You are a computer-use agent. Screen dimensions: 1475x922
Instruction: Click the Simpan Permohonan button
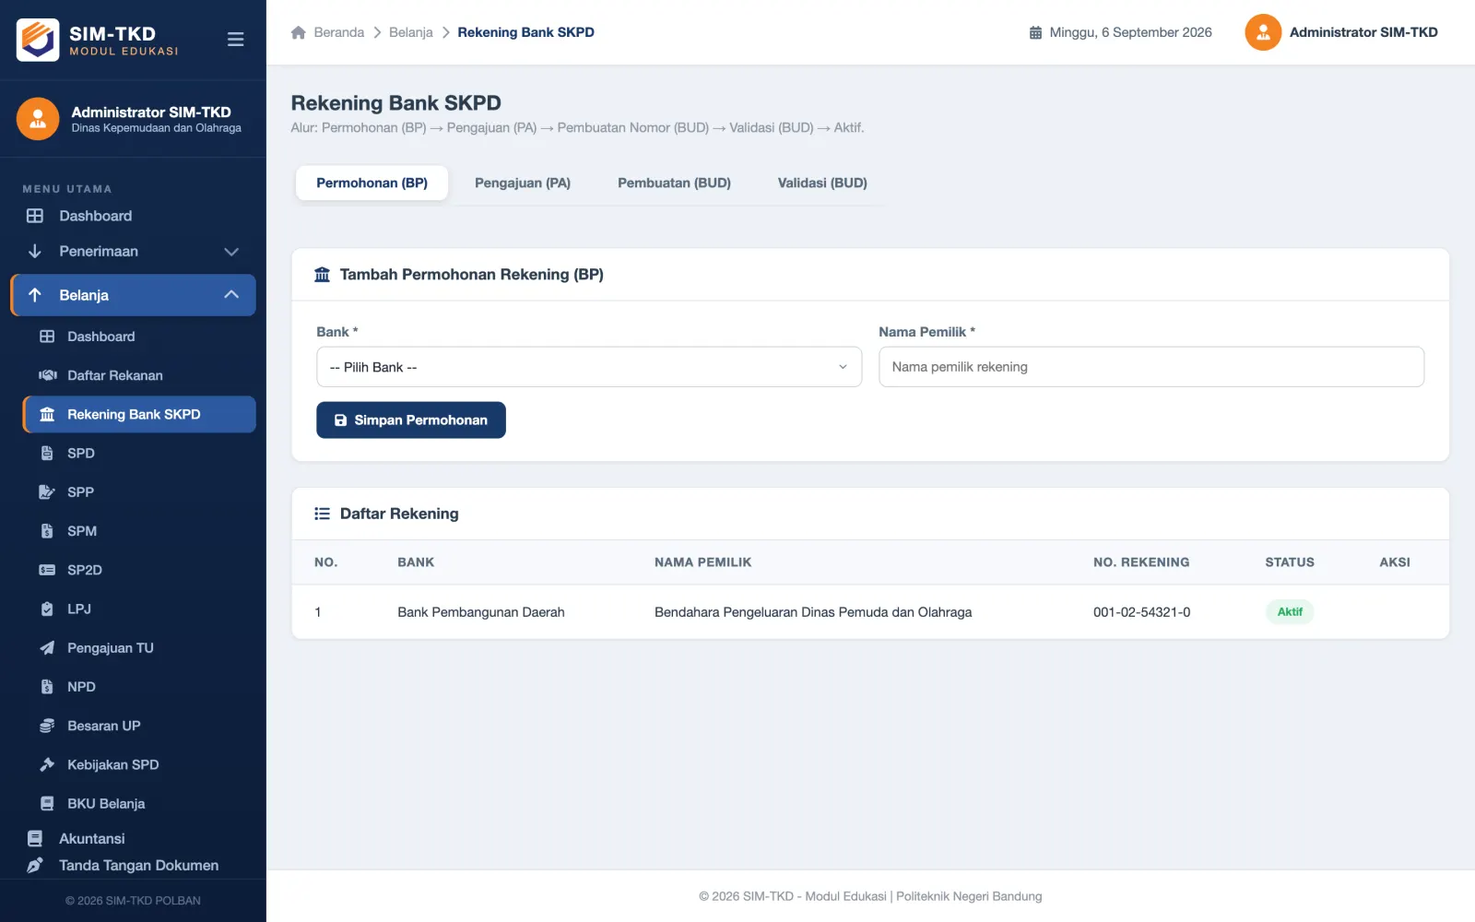coord(411,420)
